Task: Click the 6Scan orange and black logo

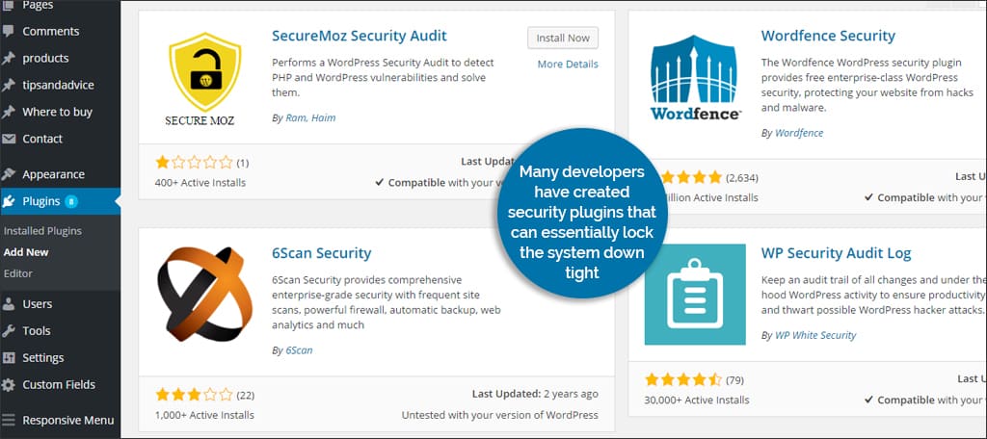Action: point(204,295)
